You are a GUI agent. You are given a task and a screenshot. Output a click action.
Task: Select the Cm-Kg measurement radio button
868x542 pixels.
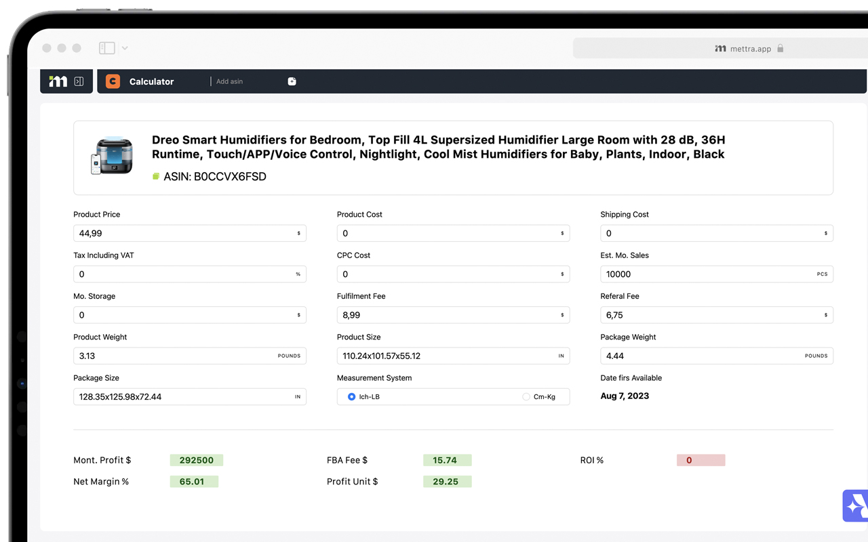(526, 396)
